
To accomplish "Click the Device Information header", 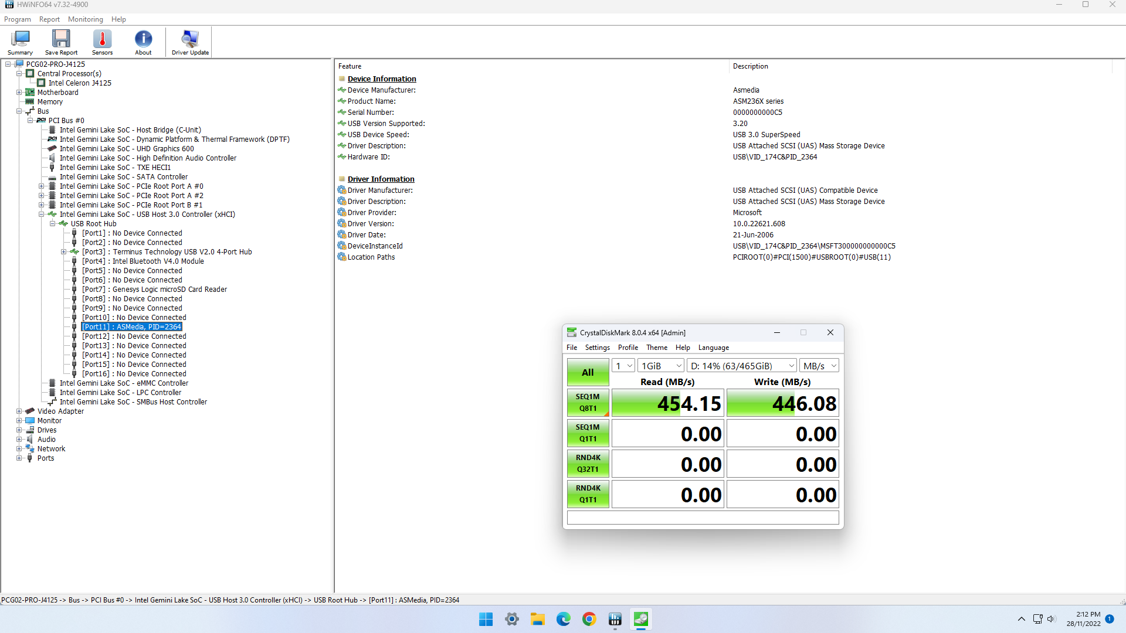I will click(x=382, y=79).
